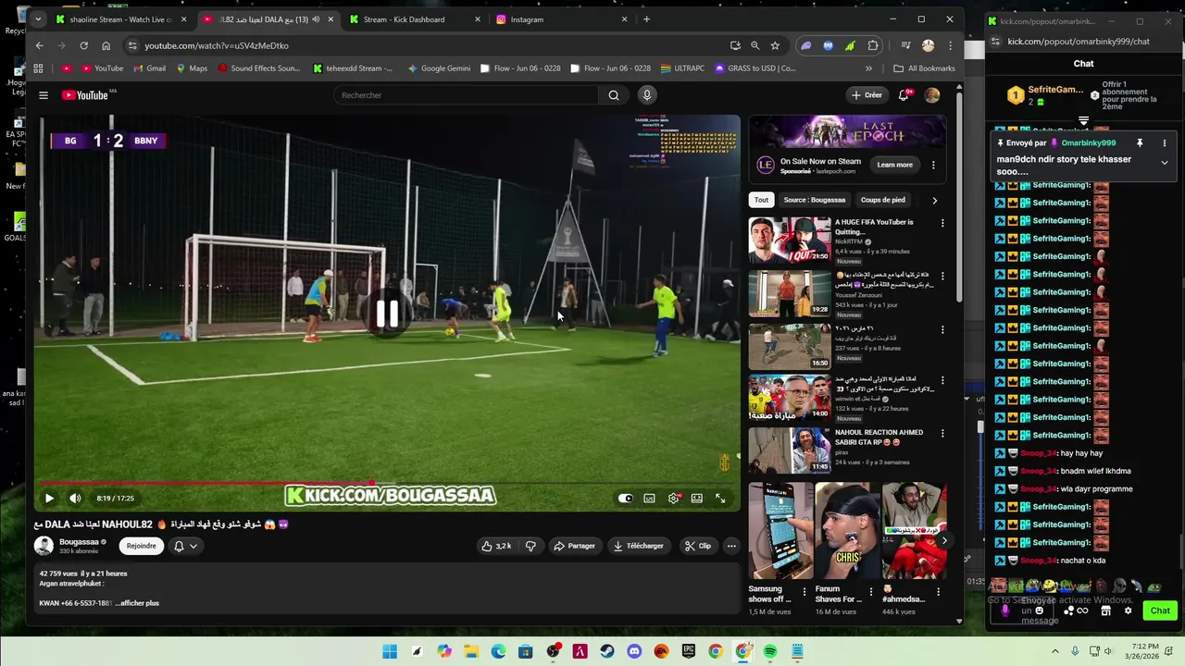Mute the video with the speaker icon

pyautogui.click(x=75, y=498)
